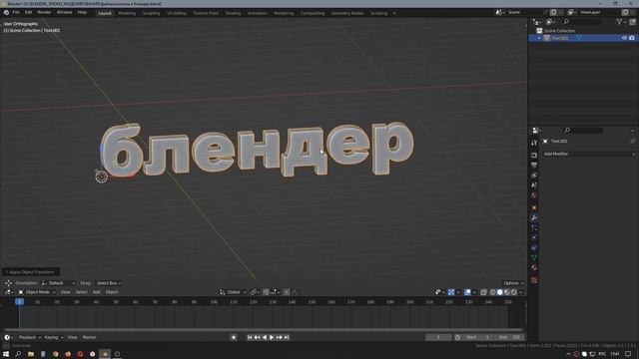The image size is (639, 359).
Task: Switch to the Modeling workspace tab
Action: (127, 13)
